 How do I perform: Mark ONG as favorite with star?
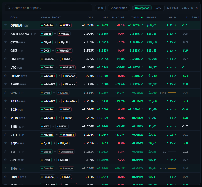pyautogui.click(x=5, y=59)
